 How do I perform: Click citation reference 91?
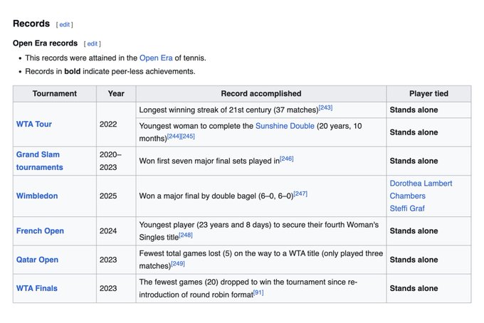click(x=258, y=292)
